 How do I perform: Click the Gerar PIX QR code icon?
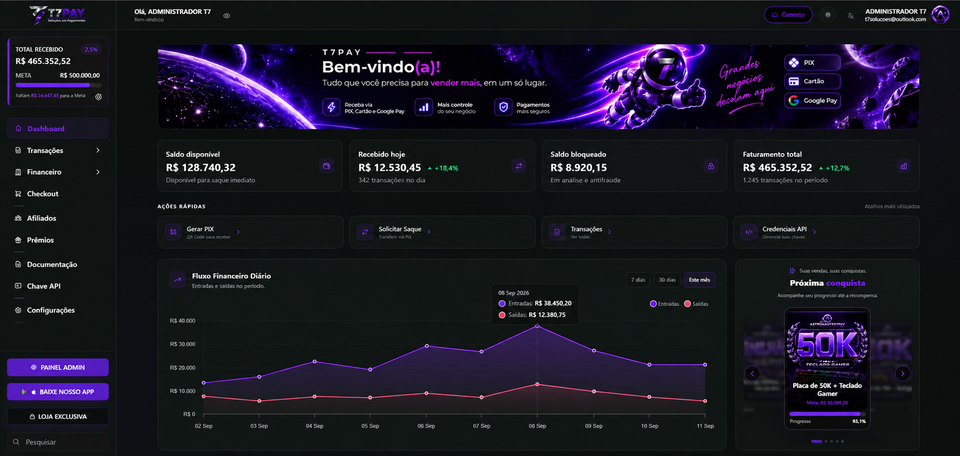point(173,232)
